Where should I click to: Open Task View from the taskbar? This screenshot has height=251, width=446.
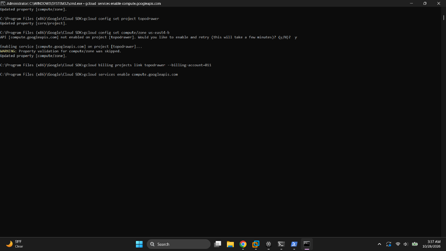click(x=218, y=244)
